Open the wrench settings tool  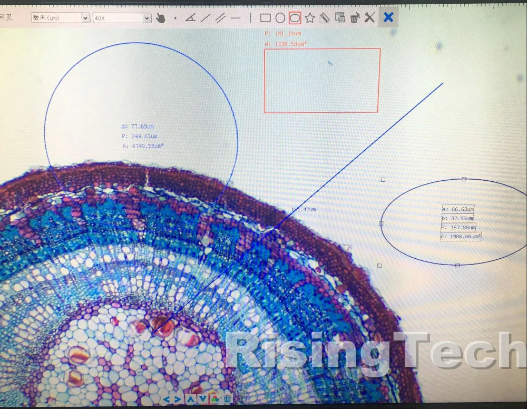tap(370, 17)
